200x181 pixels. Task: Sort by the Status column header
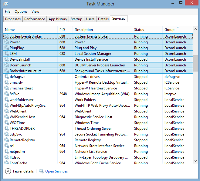(x=147, y=30)
